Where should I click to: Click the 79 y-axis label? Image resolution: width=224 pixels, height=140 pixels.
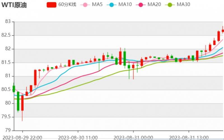[x=8, y=130]
